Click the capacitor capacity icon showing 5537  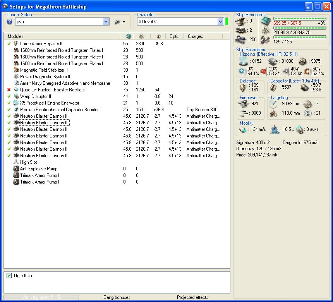click(x=273, y=87)
